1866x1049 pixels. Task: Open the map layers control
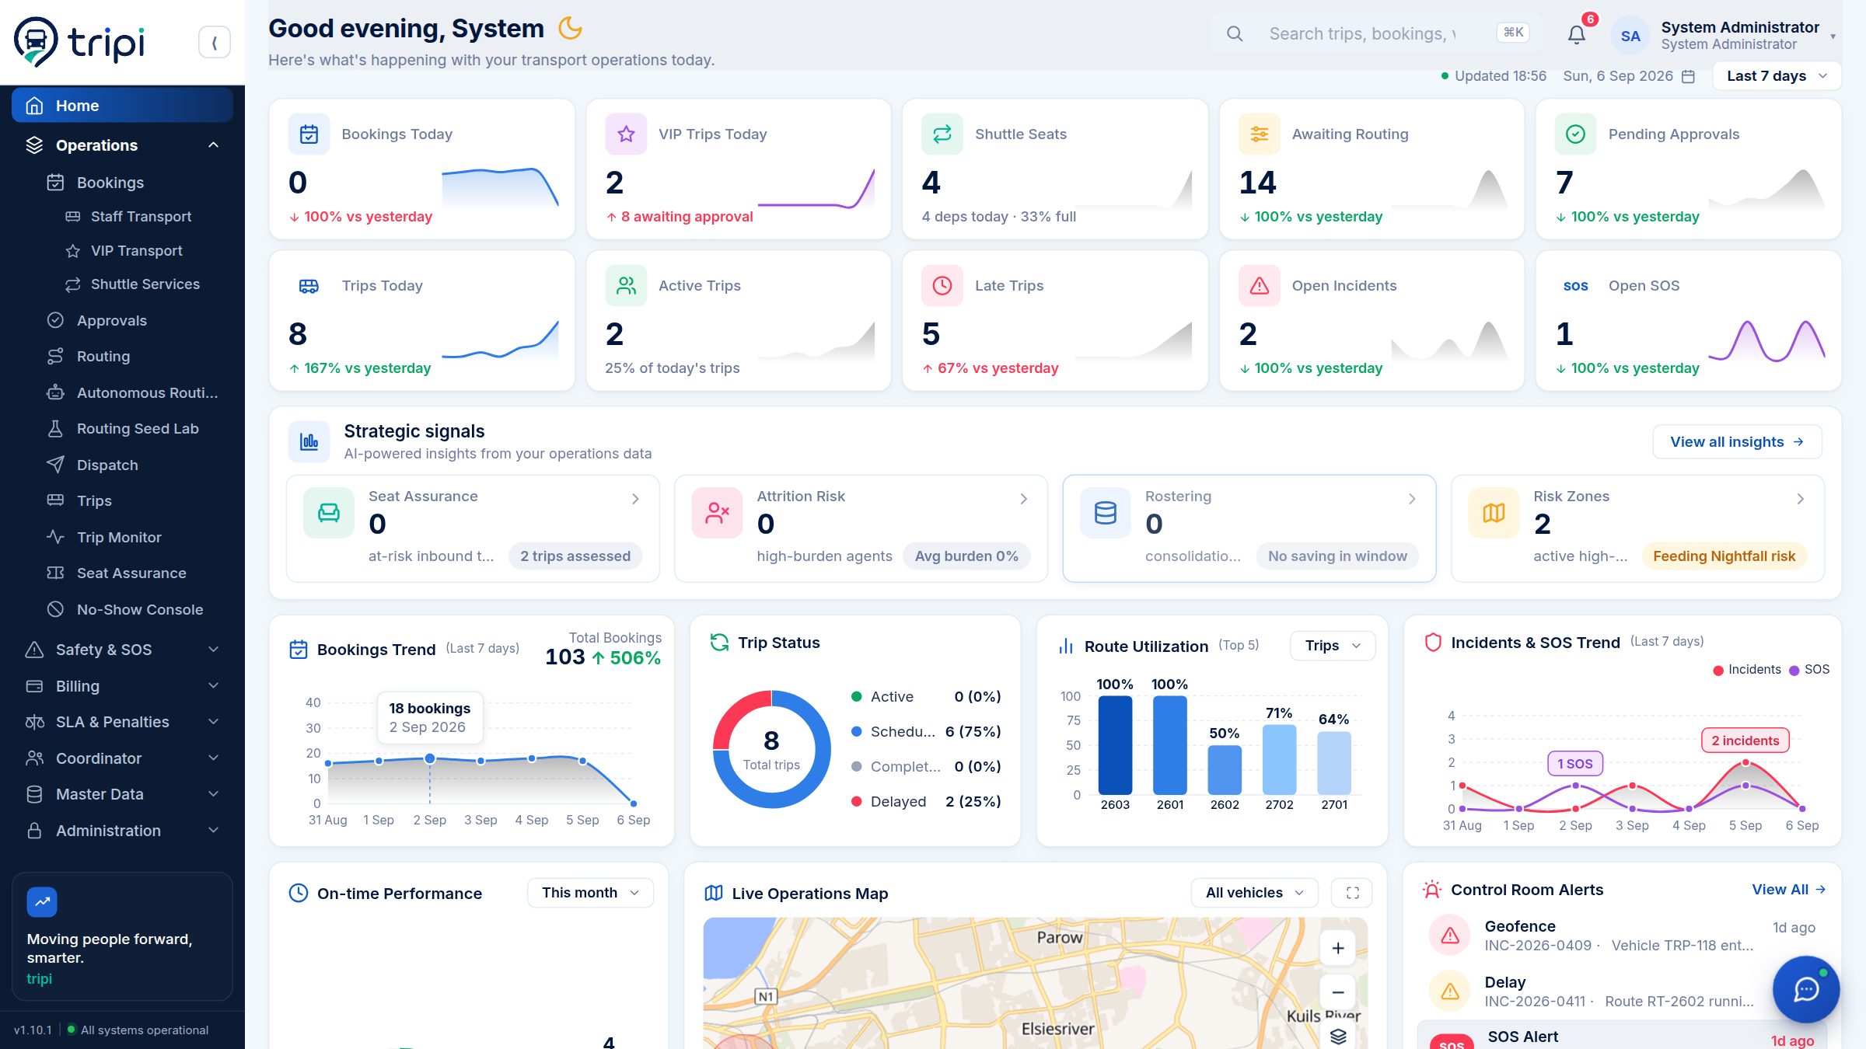[1338, 1036]
